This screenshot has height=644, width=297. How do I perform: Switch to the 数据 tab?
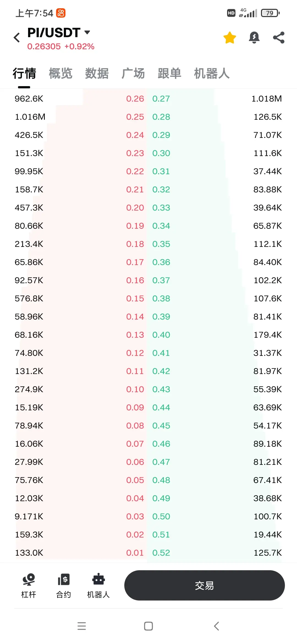97,73
